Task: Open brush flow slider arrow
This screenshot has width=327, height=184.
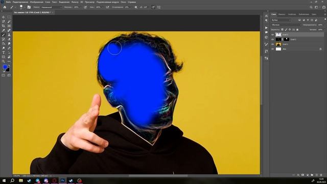Action: tap(102, 7)
